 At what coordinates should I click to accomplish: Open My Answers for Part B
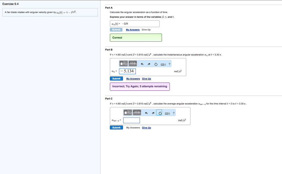pos(133,79)
